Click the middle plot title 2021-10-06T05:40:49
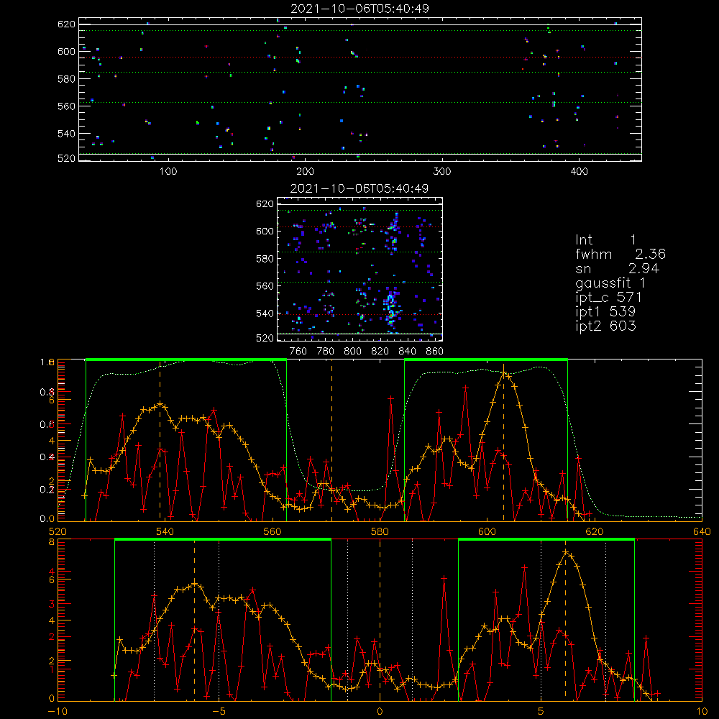 coord(359,188)
